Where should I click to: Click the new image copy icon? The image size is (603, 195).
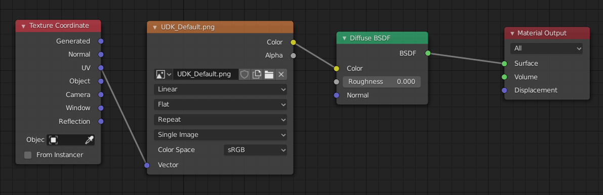(x=257, y=74)
